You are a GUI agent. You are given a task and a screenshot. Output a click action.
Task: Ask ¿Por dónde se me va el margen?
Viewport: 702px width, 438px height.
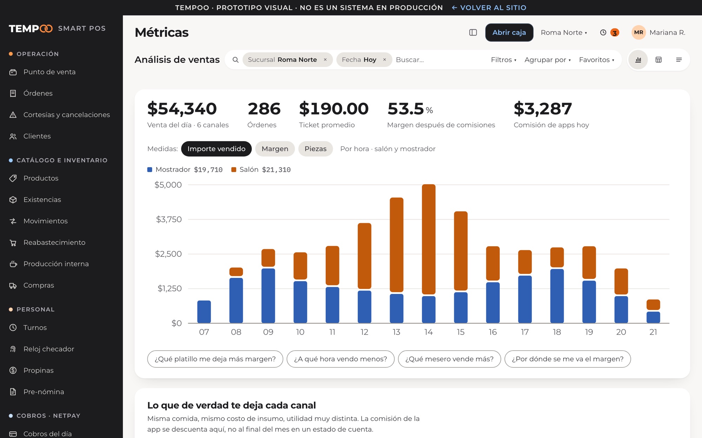568,359
